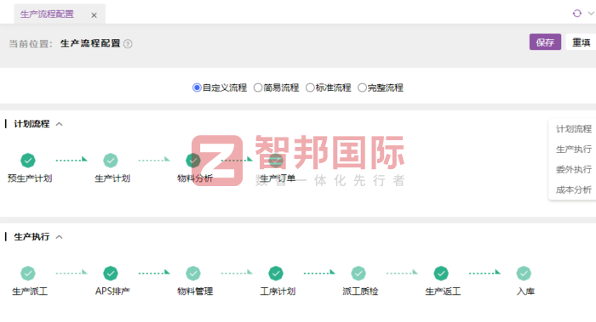Click the 生产计划 step label

coord(112,178)
